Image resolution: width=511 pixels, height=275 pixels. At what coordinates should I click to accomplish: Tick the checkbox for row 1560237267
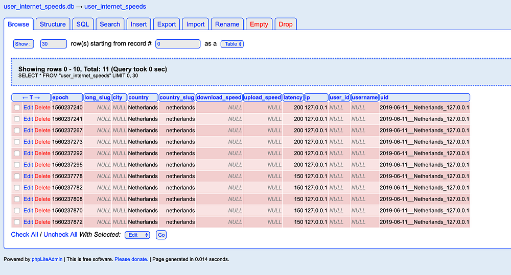[x=17, y=130]
